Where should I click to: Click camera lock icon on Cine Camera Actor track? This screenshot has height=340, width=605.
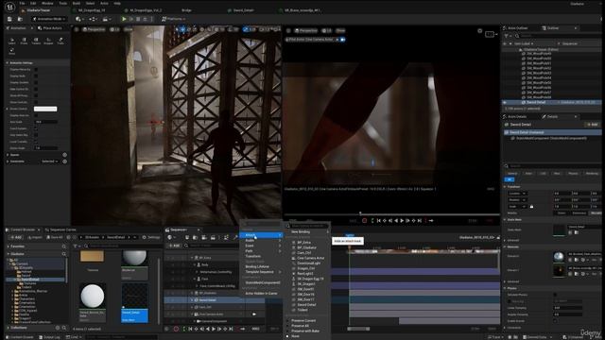[x=254, y=314]
